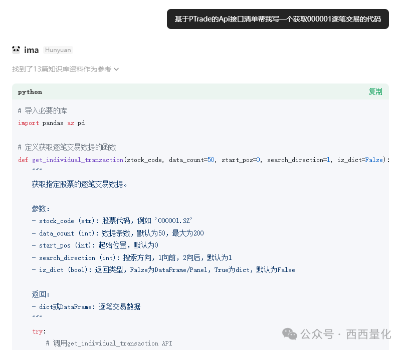
Task: Click the try: statement line
Action: coord(39,331)
